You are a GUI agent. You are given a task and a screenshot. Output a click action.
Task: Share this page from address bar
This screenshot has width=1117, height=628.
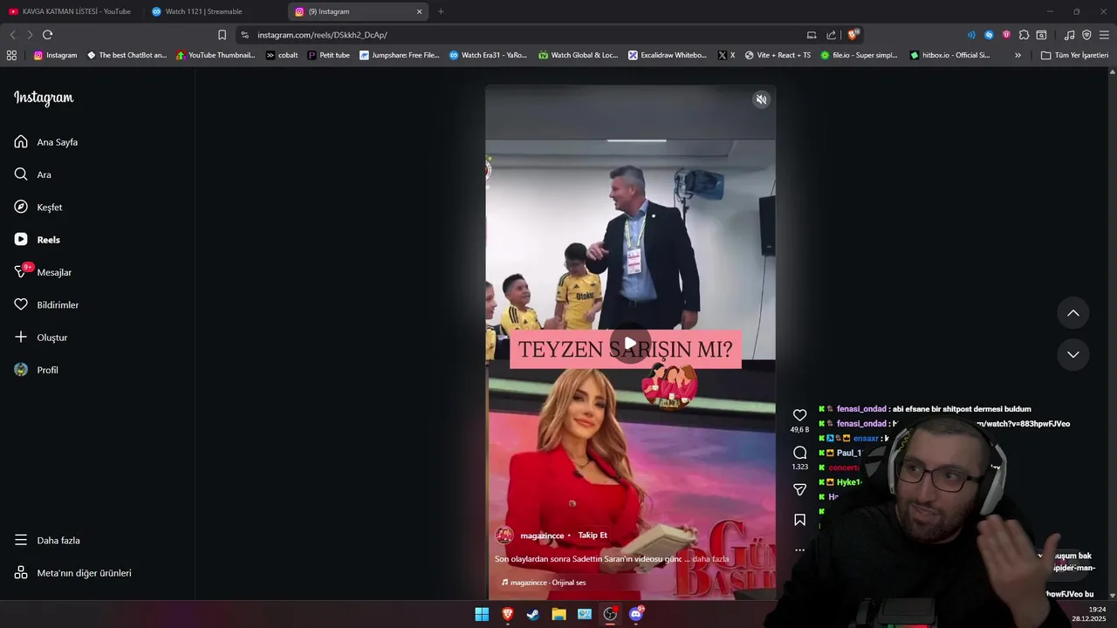click(831, 35)
